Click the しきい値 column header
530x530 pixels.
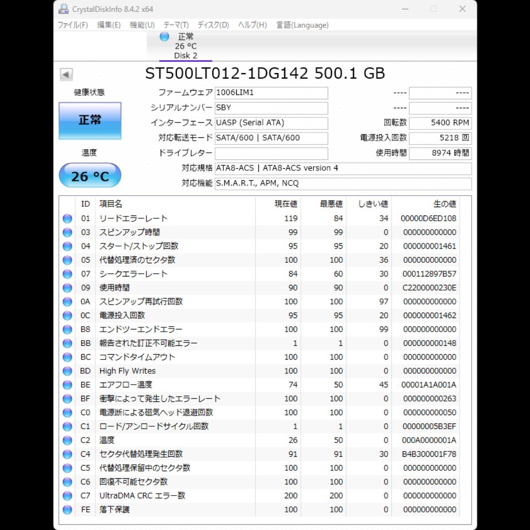click(369, 204)
